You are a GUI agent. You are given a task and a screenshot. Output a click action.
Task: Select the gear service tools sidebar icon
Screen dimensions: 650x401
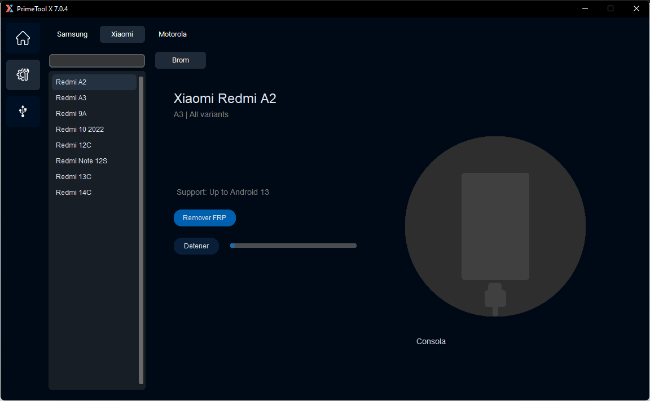point(23,75)
